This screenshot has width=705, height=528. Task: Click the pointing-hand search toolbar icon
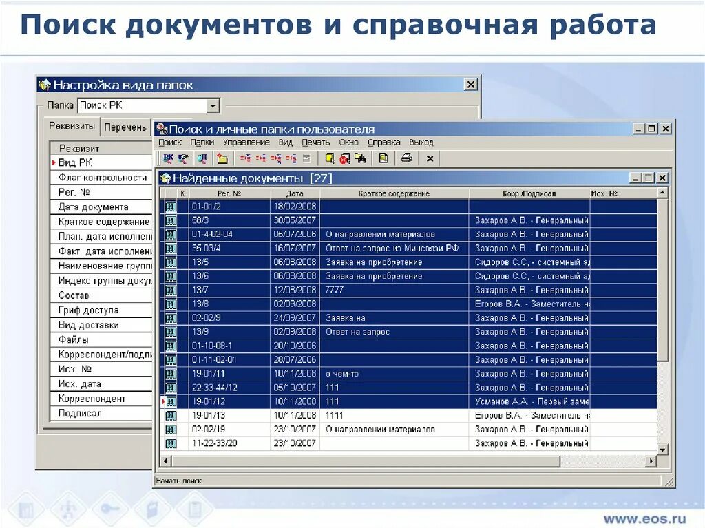pyautogui.click(x=183, y=158)
